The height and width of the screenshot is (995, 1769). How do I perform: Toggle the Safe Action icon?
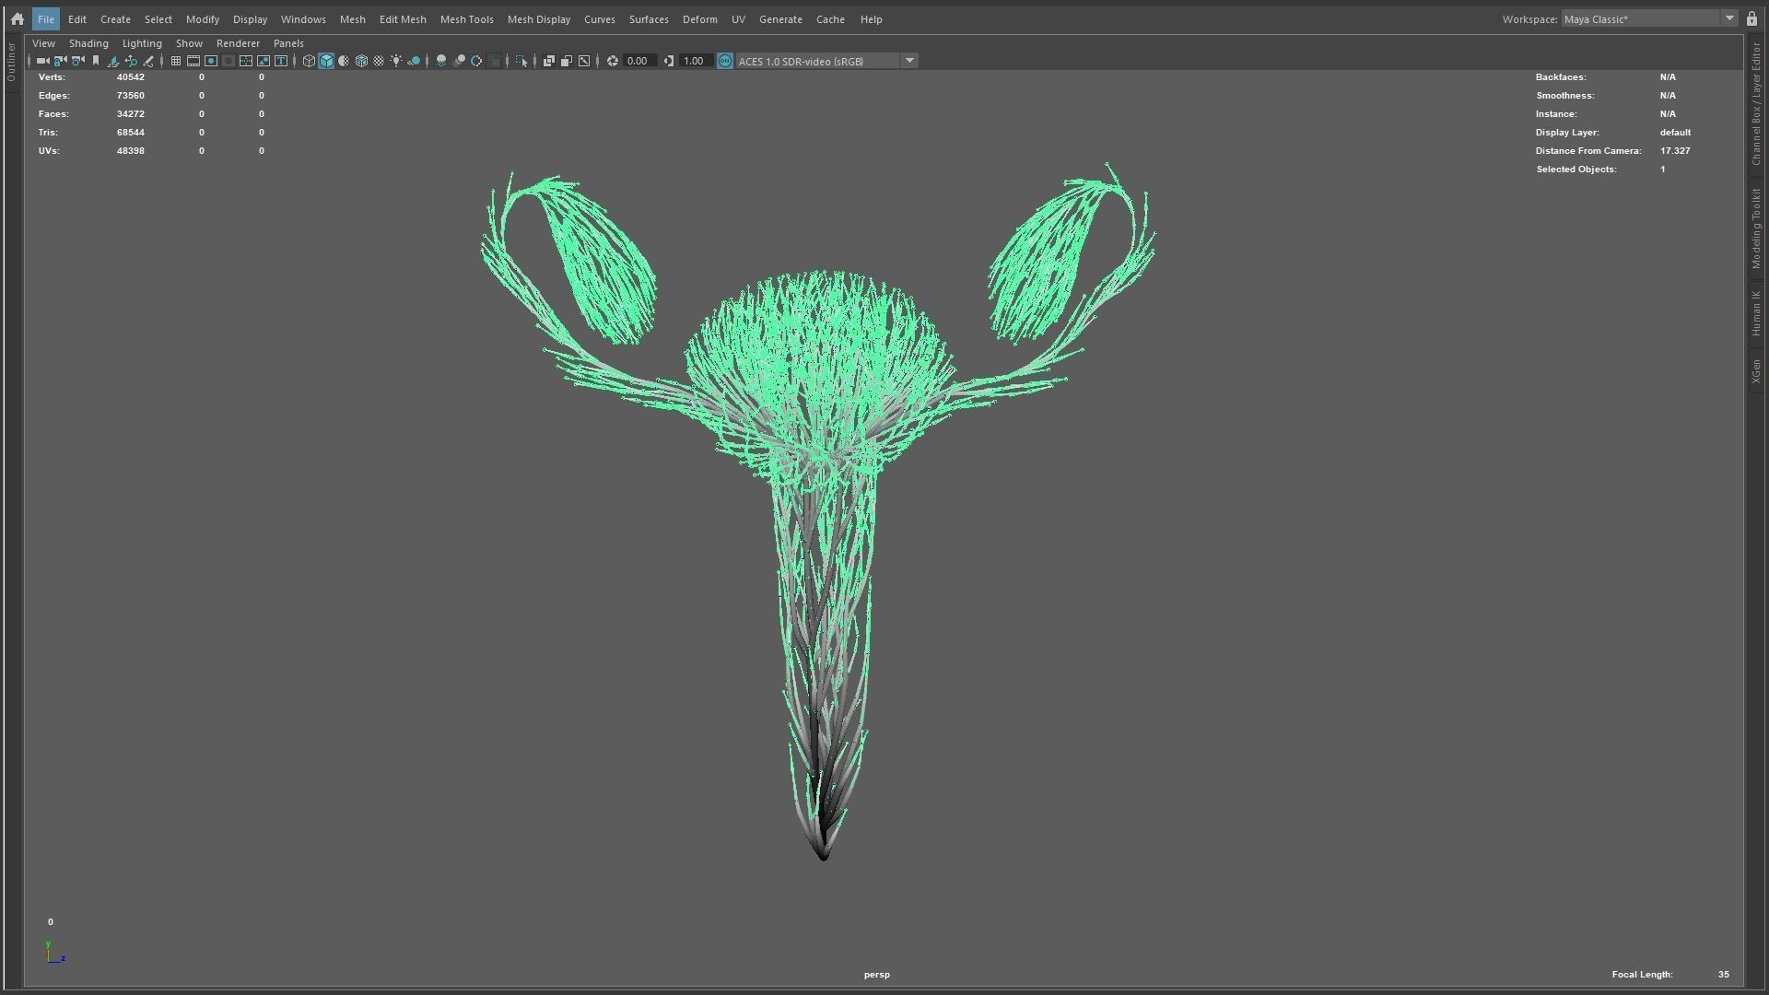(264, 61)
